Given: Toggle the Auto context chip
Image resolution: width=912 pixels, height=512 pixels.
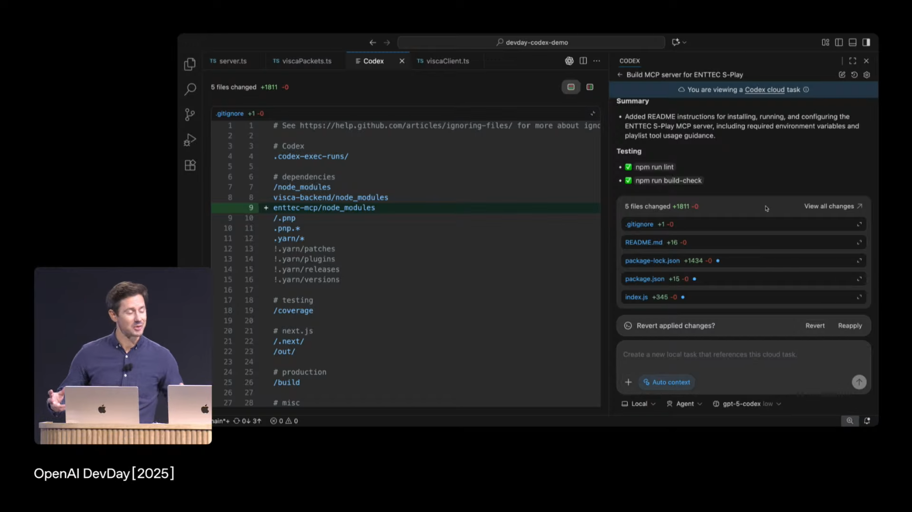Looking at the screenshot, I should 667,382.
